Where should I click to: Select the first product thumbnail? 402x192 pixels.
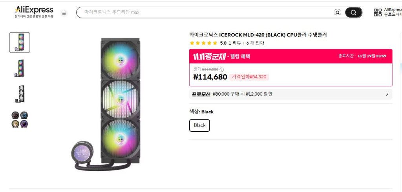pyautogui.click(x=20, y=42)
